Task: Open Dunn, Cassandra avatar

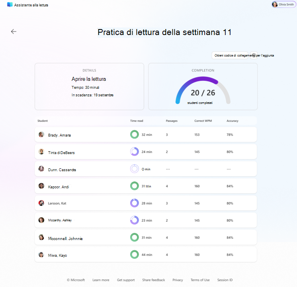Action: tap(41, 169)
